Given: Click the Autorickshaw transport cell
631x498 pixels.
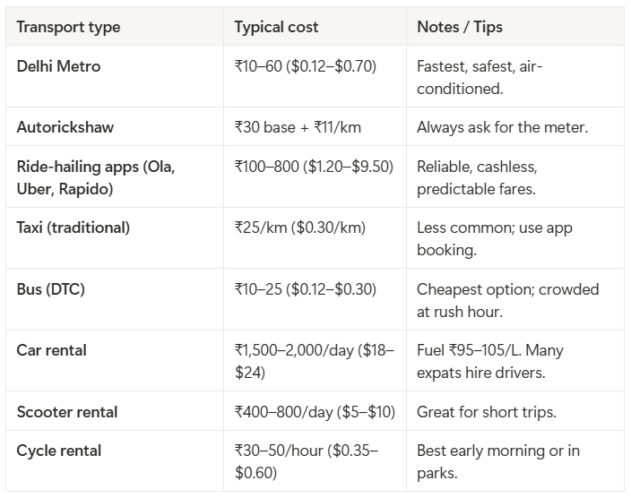Looking at the screenshot, I should (x=65, y=127).
